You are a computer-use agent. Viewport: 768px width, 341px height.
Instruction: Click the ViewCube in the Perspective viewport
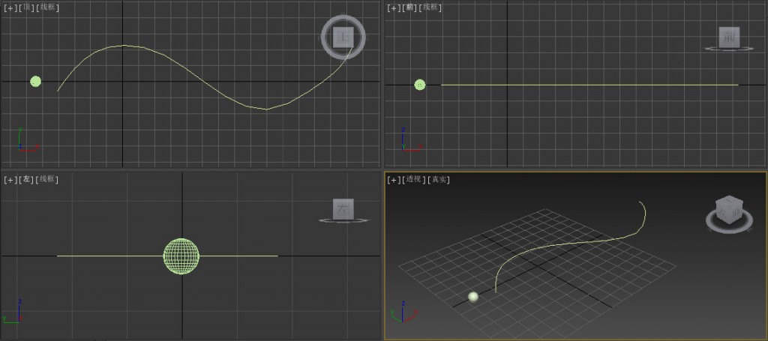click(x=729, y=210)
